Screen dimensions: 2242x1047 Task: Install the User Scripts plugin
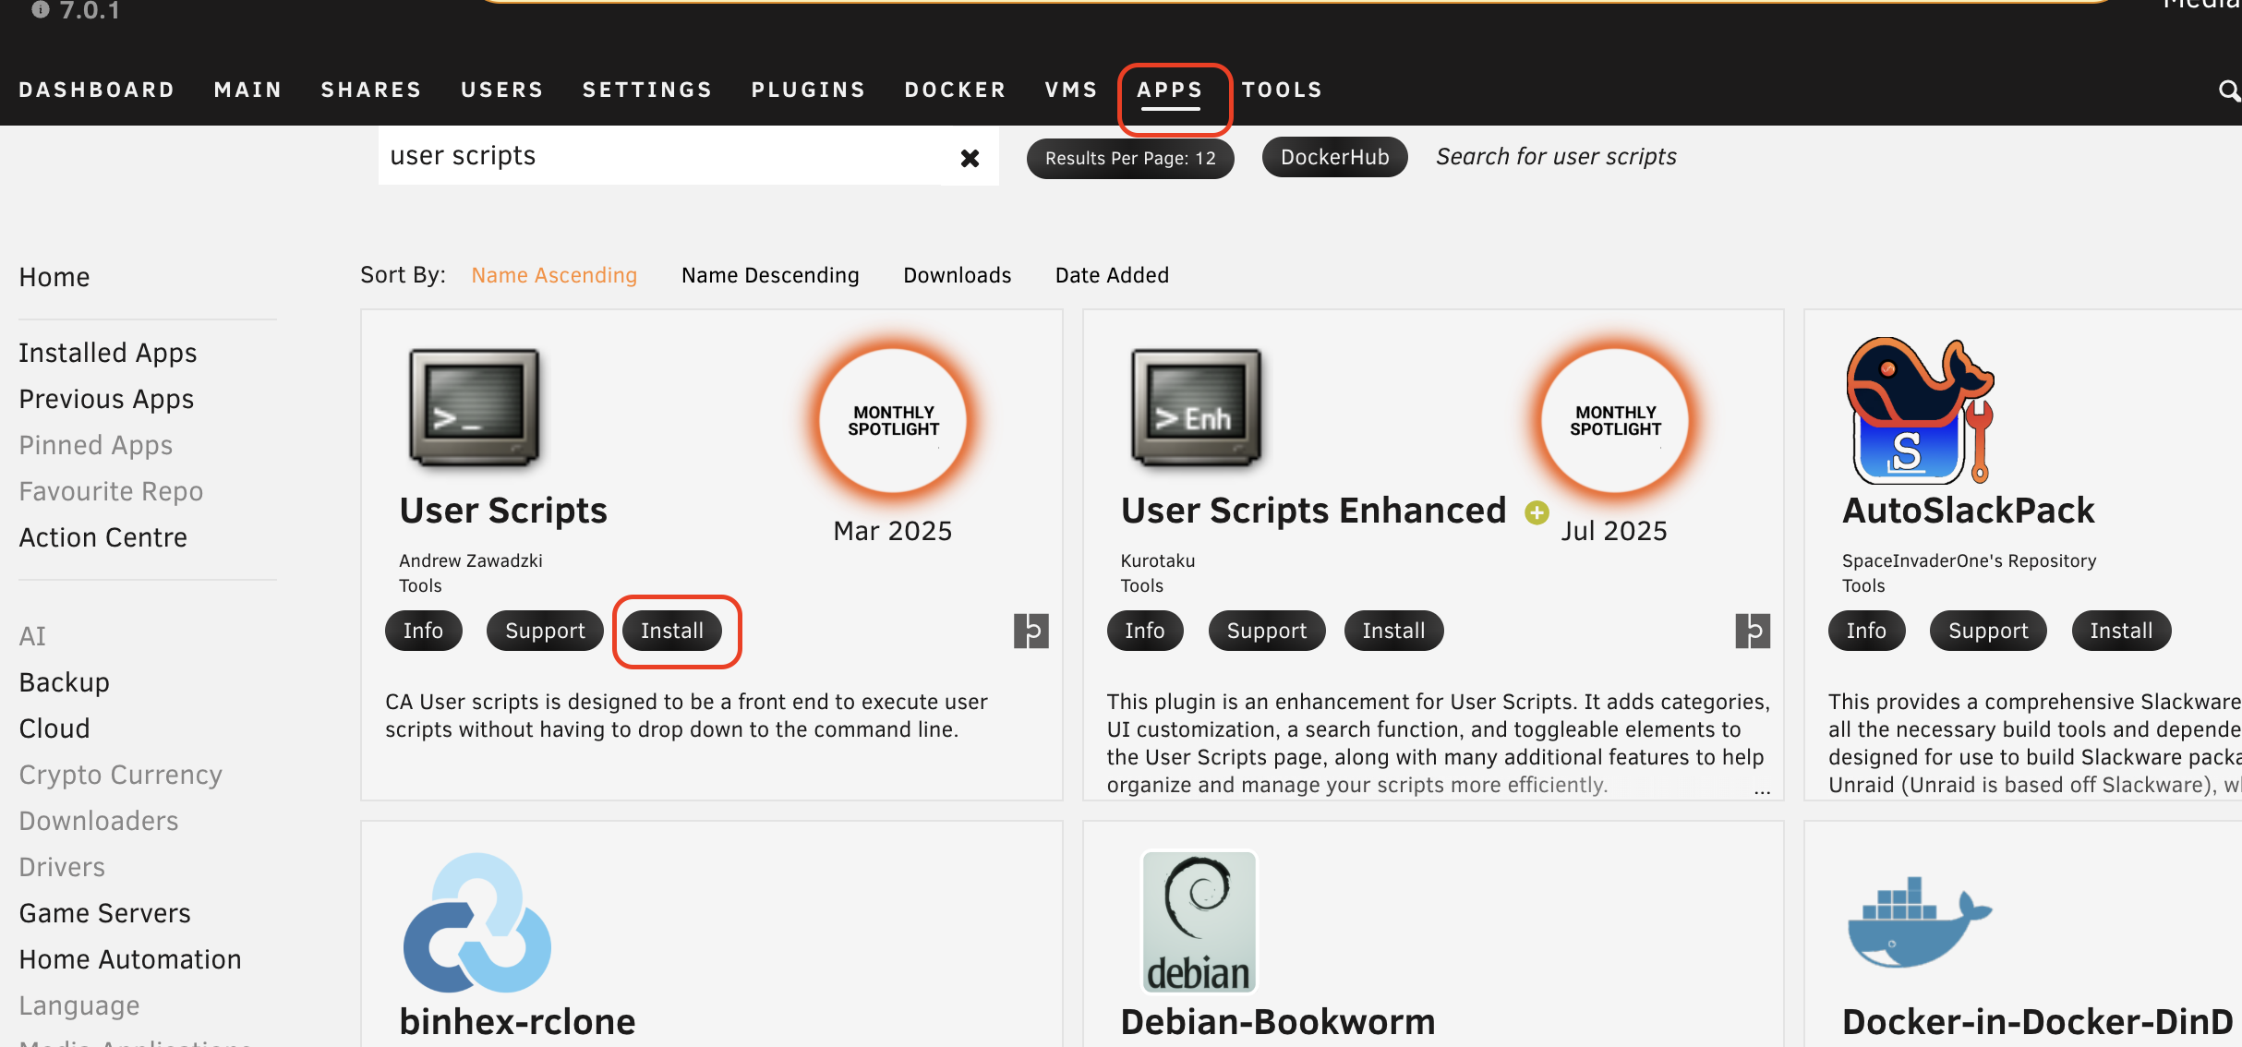(672, 631)
